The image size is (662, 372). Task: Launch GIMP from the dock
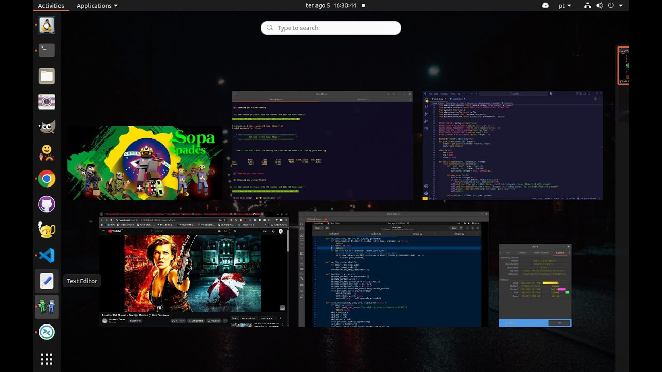(x=47, y=127)
